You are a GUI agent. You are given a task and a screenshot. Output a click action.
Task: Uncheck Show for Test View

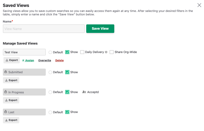[x=67, y=52]
